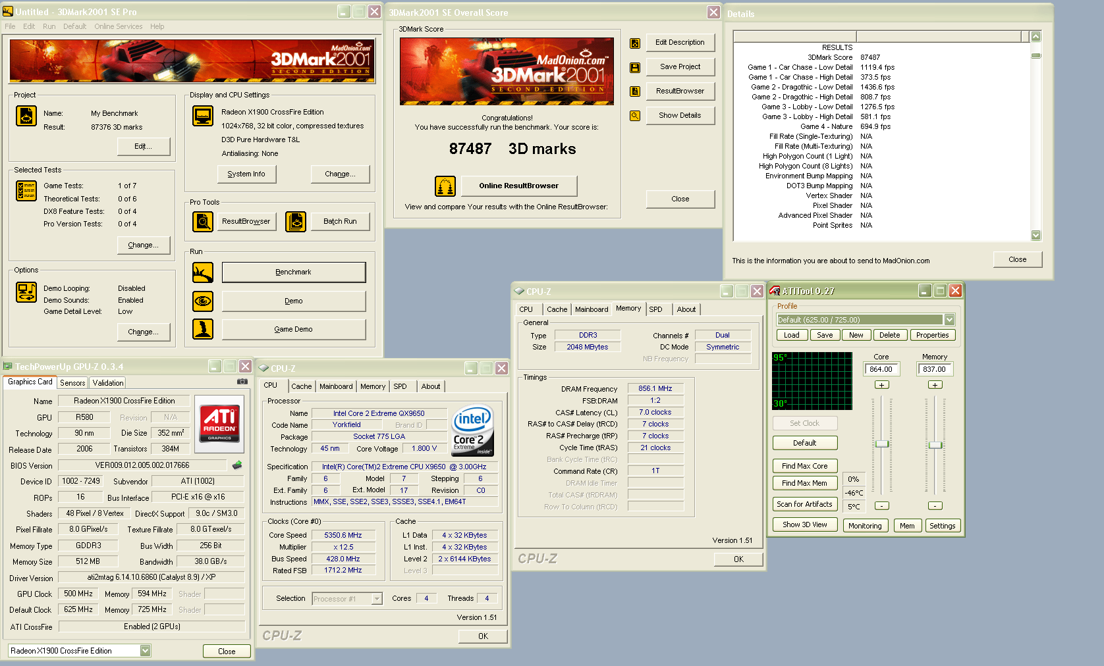Click the Batch Run icon in Pro Tools
The height and width of the screenshot is (666, 1104).
(296, 222)
